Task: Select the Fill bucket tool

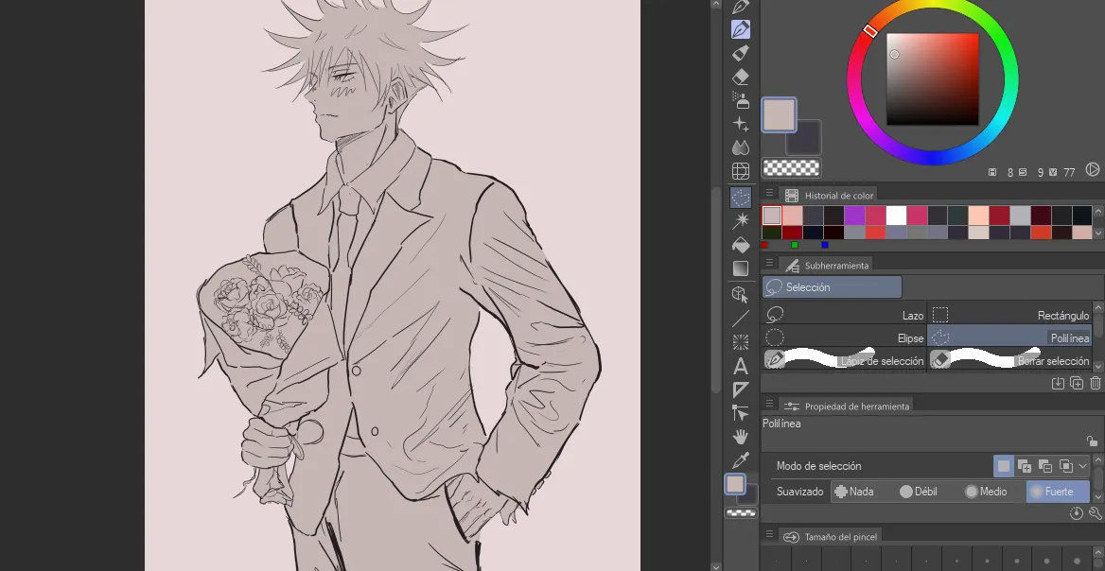Action: tap(741, 245)
